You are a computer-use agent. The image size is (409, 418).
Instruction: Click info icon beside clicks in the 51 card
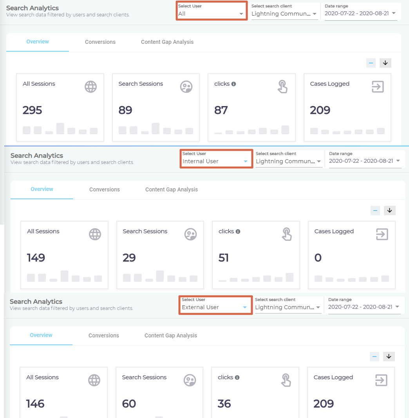[x=238, y=232]
